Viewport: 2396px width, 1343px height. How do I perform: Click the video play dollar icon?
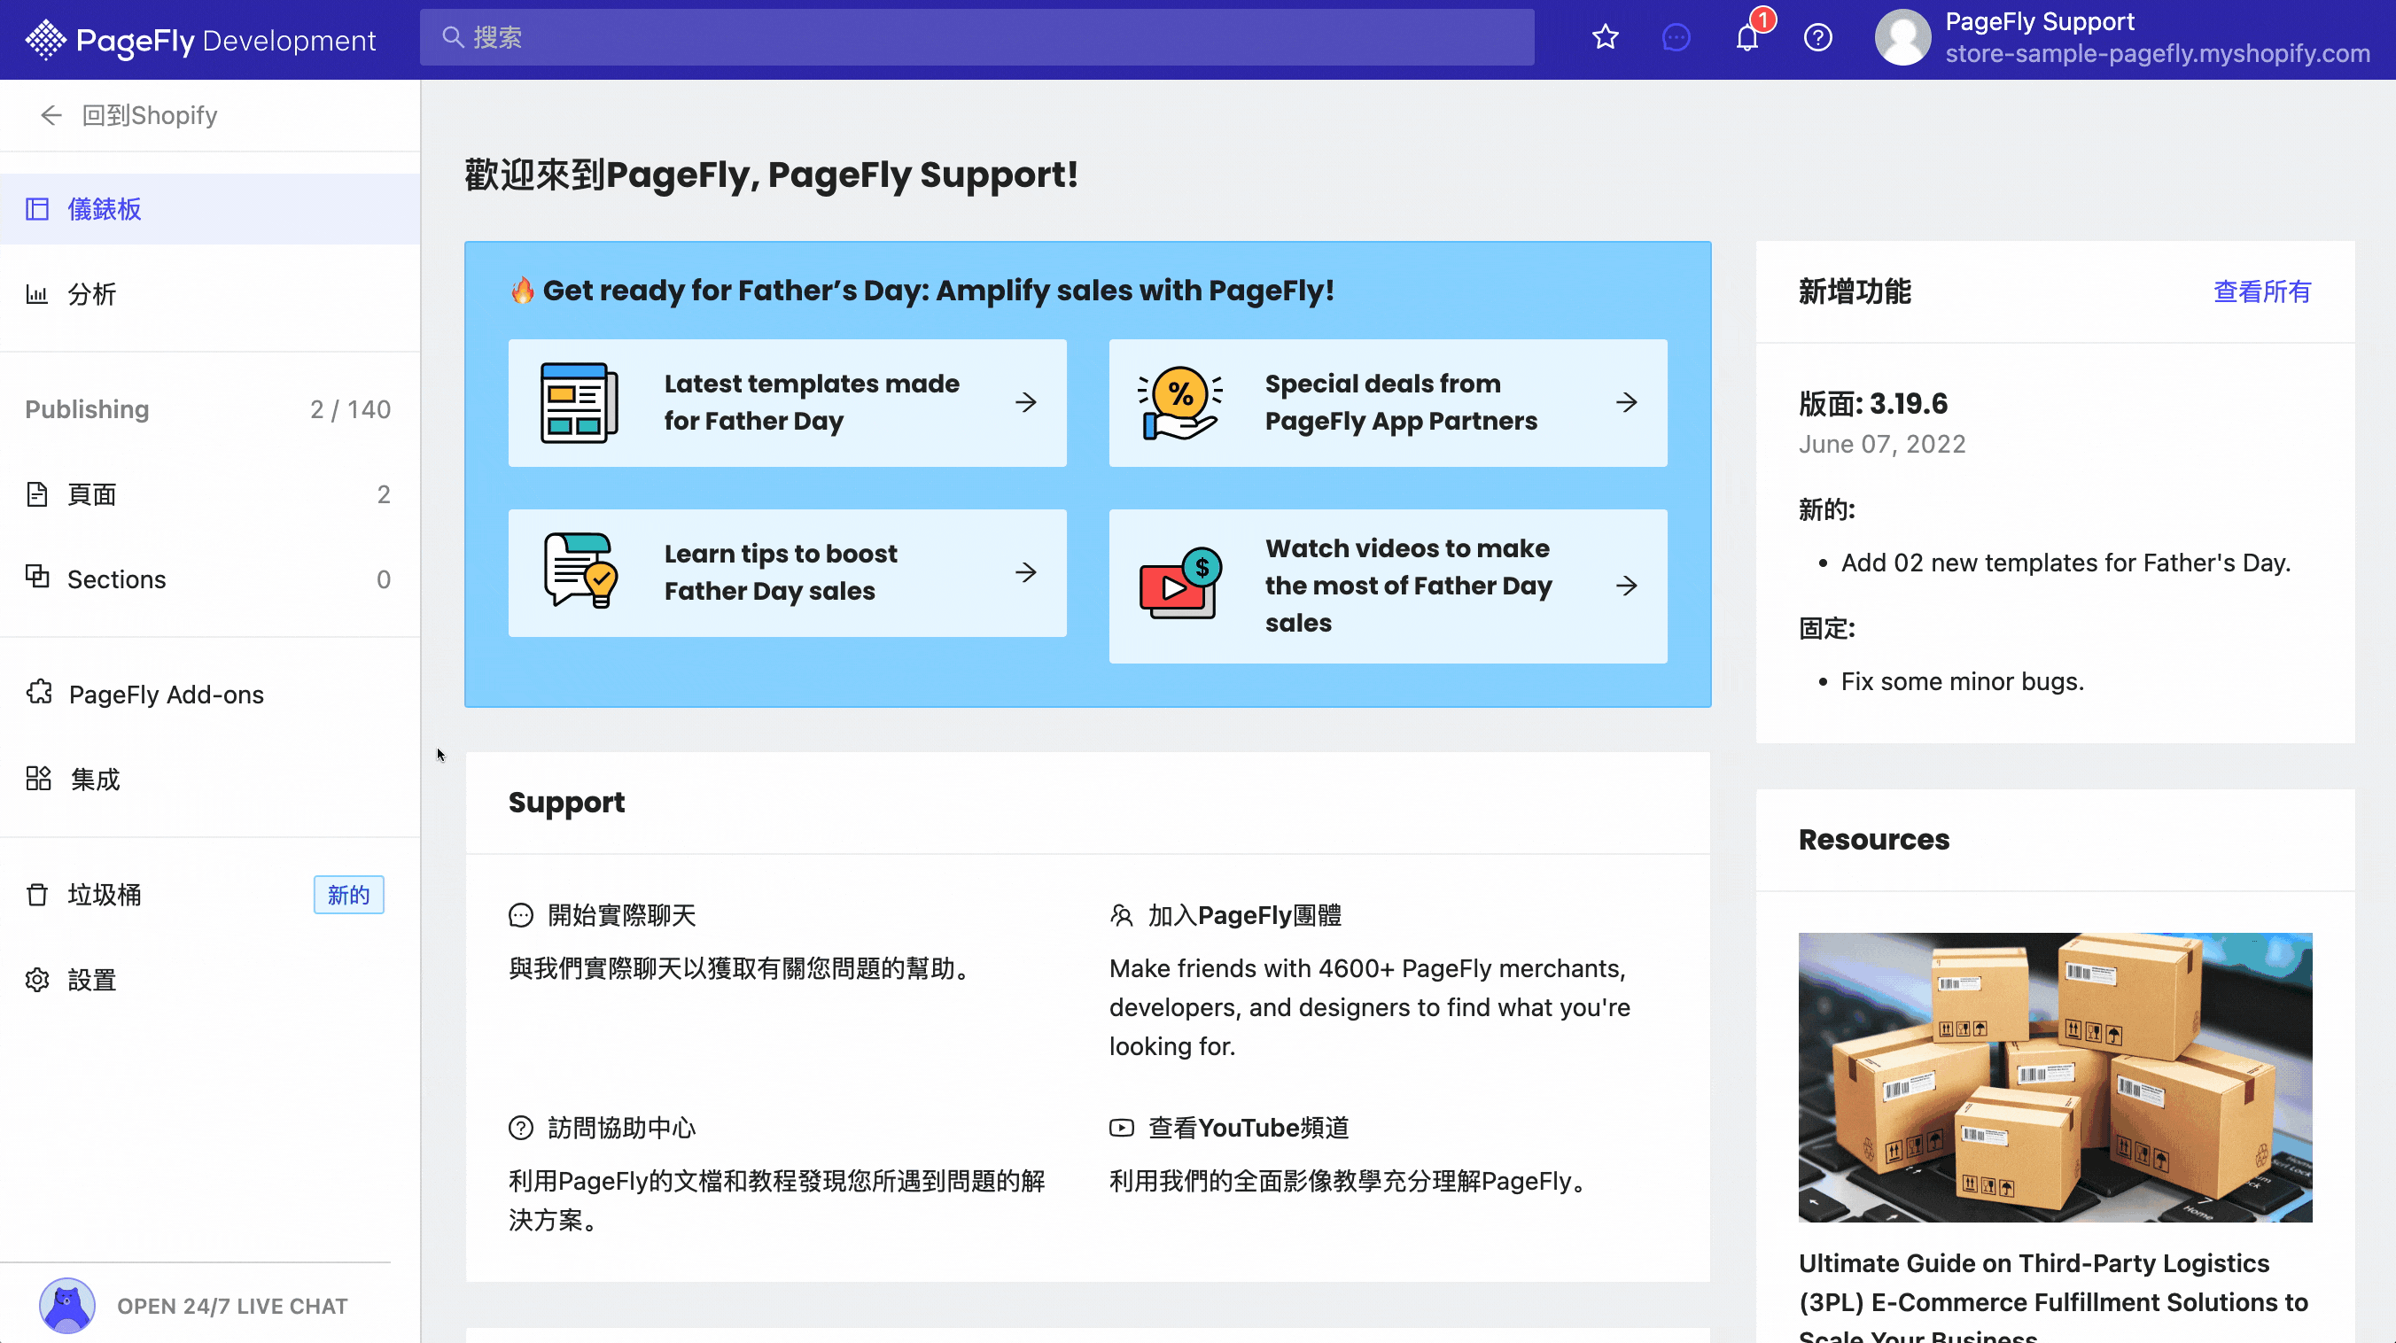click(1180, 583)
